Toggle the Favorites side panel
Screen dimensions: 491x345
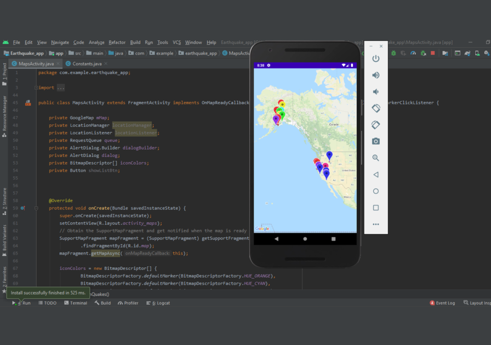[x=4, y=280]
